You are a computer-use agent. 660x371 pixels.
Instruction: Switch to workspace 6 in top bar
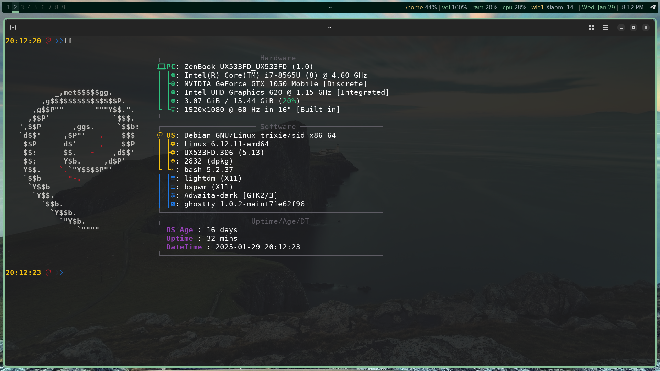pyautogui.click(x=43, y=7)
